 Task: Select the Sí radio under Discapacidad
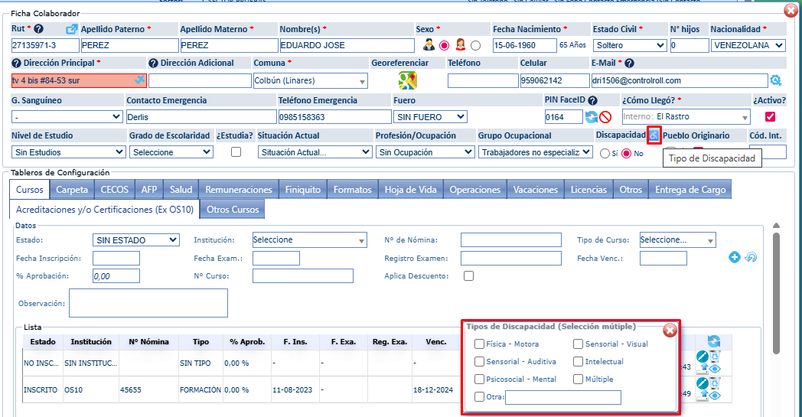pos(605,153)
